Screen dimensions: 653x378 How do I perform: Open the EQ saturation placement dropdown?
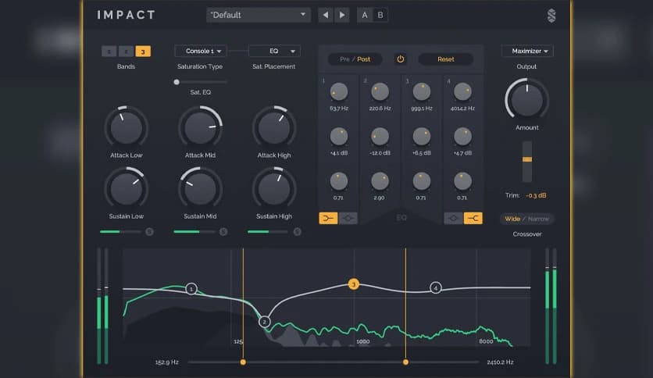274,52
